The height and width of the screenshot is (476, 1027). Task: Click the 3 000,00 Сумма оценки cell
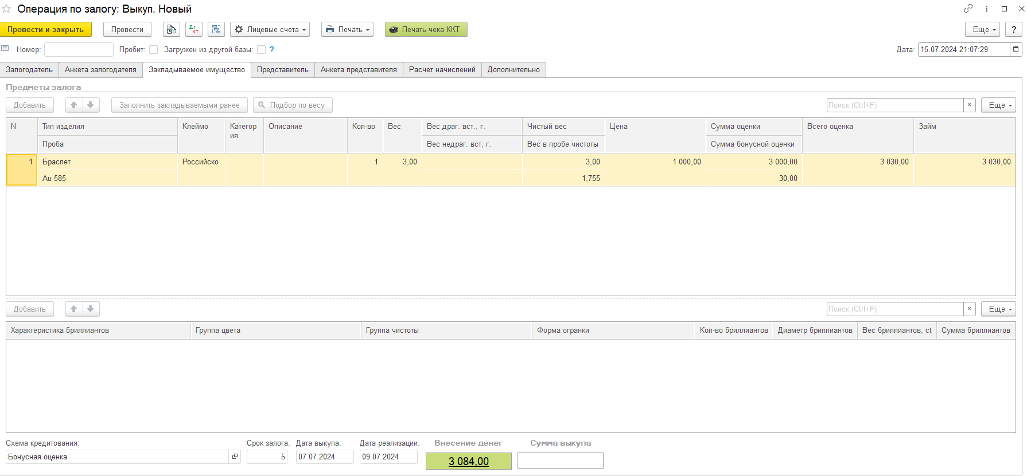tap(754, 162)
